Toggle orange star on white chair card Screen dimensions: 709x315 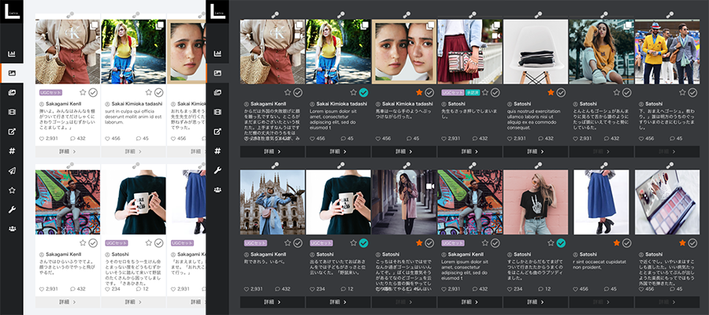[x=551, y=93]
